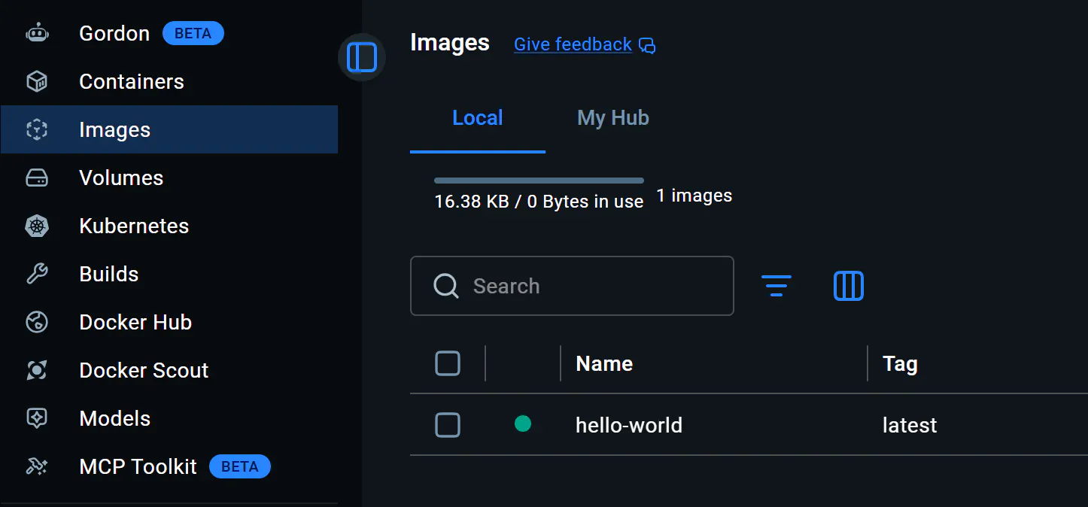Go to Docker Scout
Viewport: 1088px width, 507px height.
tap(169, 370)
